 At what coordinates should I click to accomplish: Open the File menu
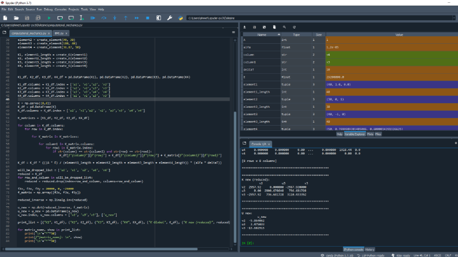[x=4, y=9]
